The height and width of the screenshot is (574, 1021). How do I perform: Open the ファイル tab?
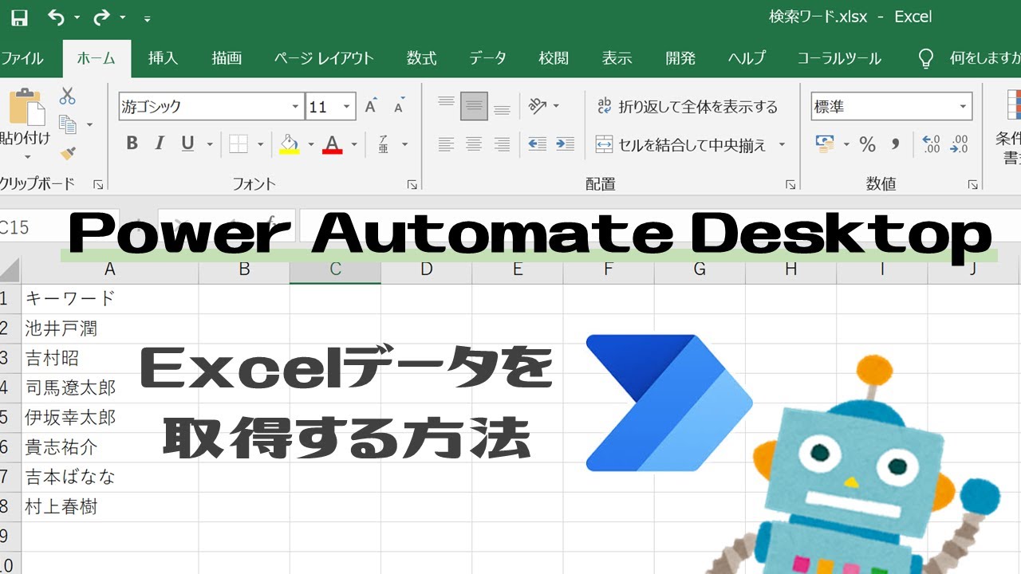click(x=22, y=58)
